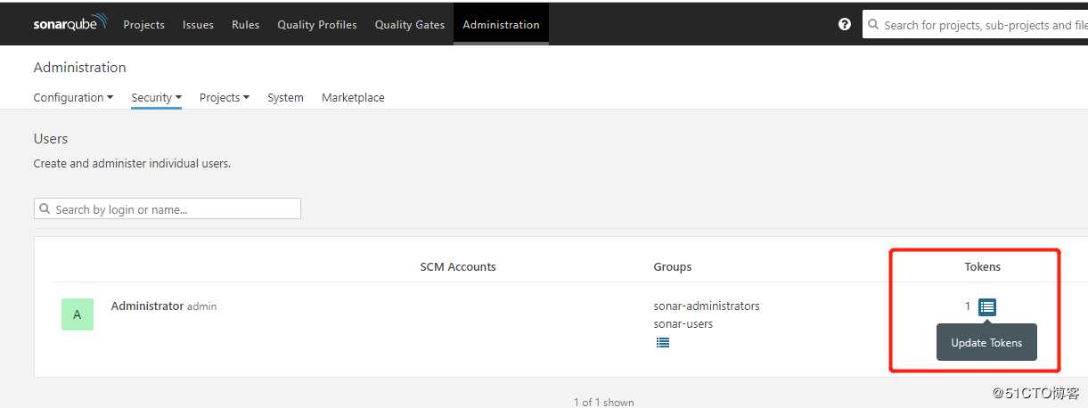Expand the Projects administration dropdown
The image size is (1088, 408).
click(225, 97)
